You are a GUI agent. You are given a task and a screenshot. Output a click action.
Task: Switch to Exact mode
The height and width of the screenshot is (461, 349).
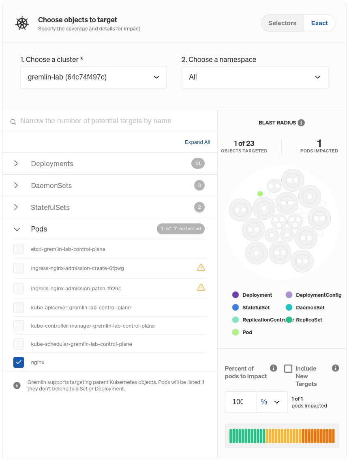point(319,23)
